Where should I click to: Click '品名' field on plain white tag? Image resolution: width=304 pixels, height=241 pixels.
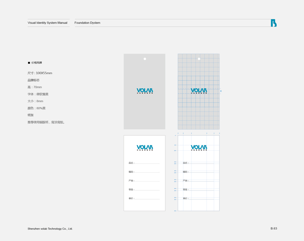[x=144, y=163]
